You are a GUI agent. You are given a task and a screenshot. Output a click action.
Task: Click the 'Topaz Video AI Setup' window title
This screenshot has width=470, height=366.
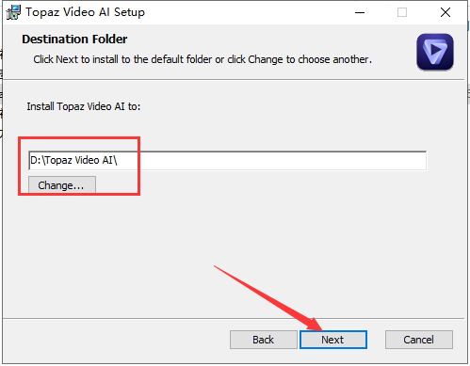tap(85, 12)
